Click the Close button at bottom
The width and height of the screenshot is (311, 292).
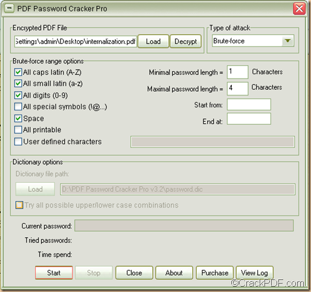pos(134,273)
